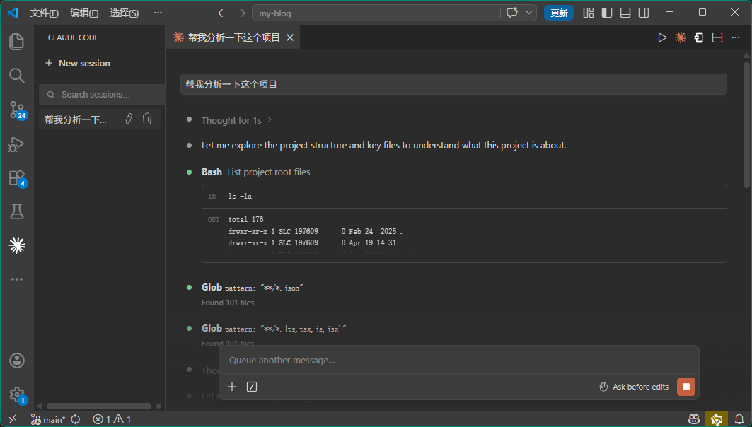Image resolution: width=752 pixels, height=427 pixels.
Task: Open notifications bell in status bar
Action: coord(739,419)
